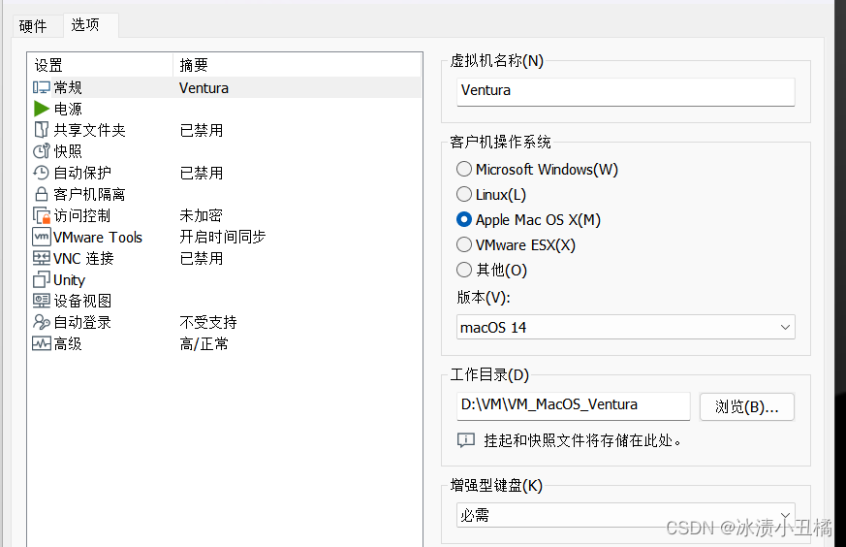The image size is (846, 547).
Task: Click the 共享文件夹 shared folders icon
Action: click(42, 130)
